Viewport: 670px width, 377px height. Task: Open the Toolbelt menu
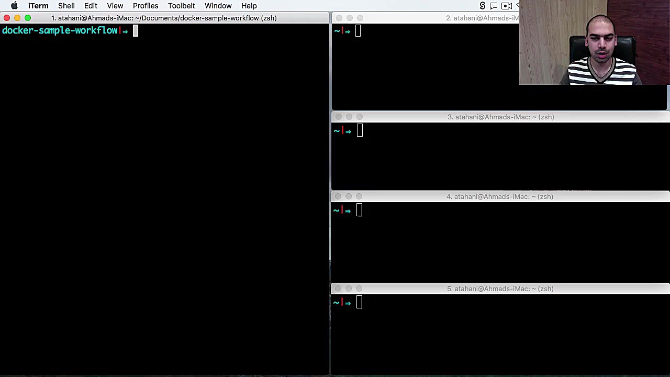182,6
